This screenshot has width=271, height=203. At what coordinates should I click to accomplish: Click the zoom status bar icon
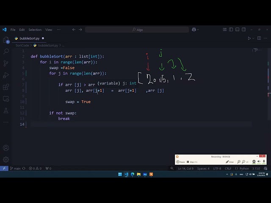point(172,168)
